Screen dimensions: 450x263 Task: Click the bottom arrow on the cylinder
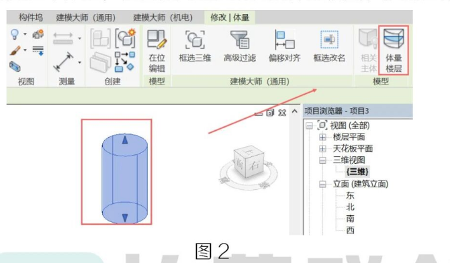[x=125, y=217]
